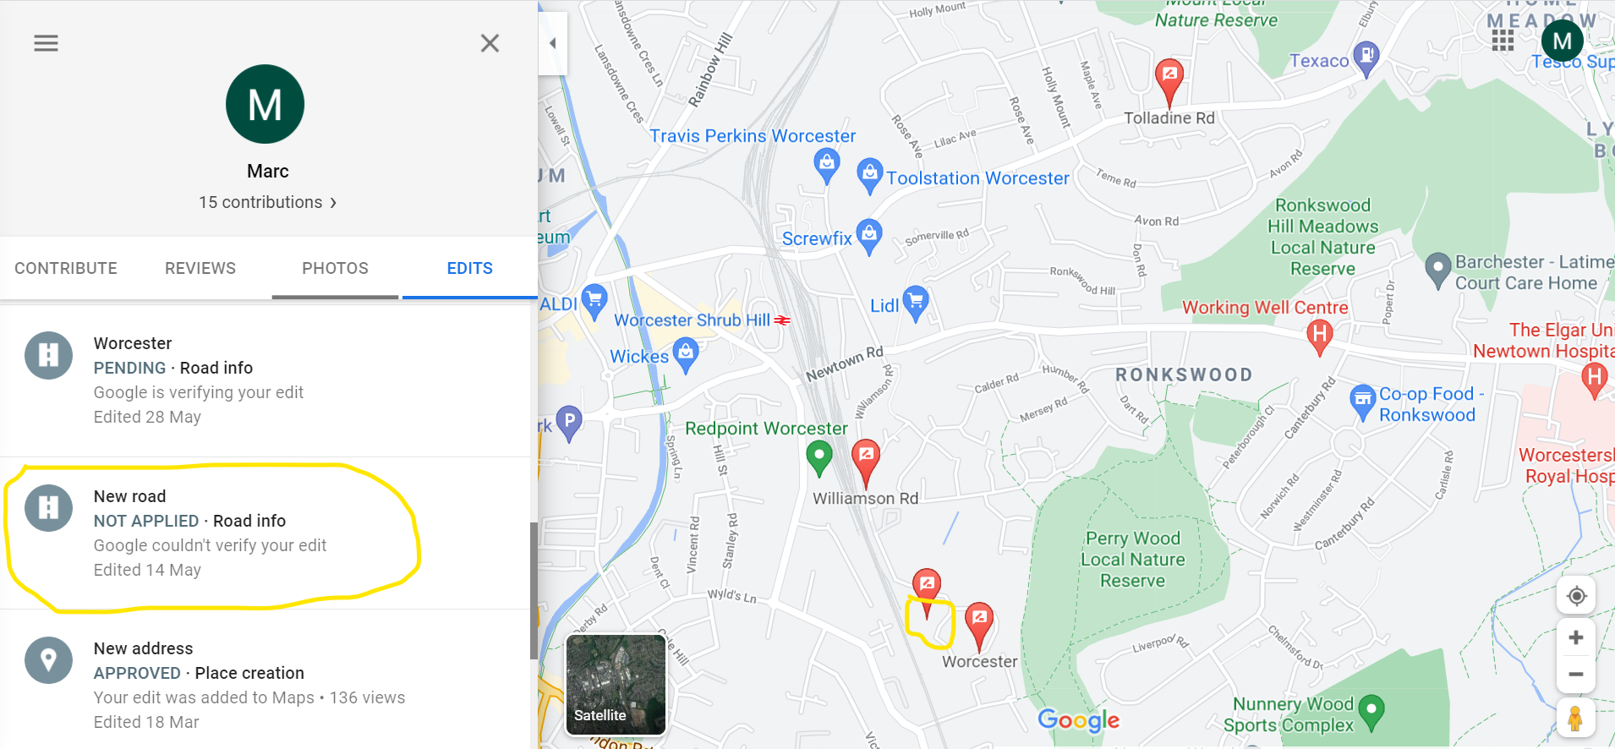This screenshot has width=1615, height=749.
Task: Collapse the side panel with arrow
Action: coord(553,43)
